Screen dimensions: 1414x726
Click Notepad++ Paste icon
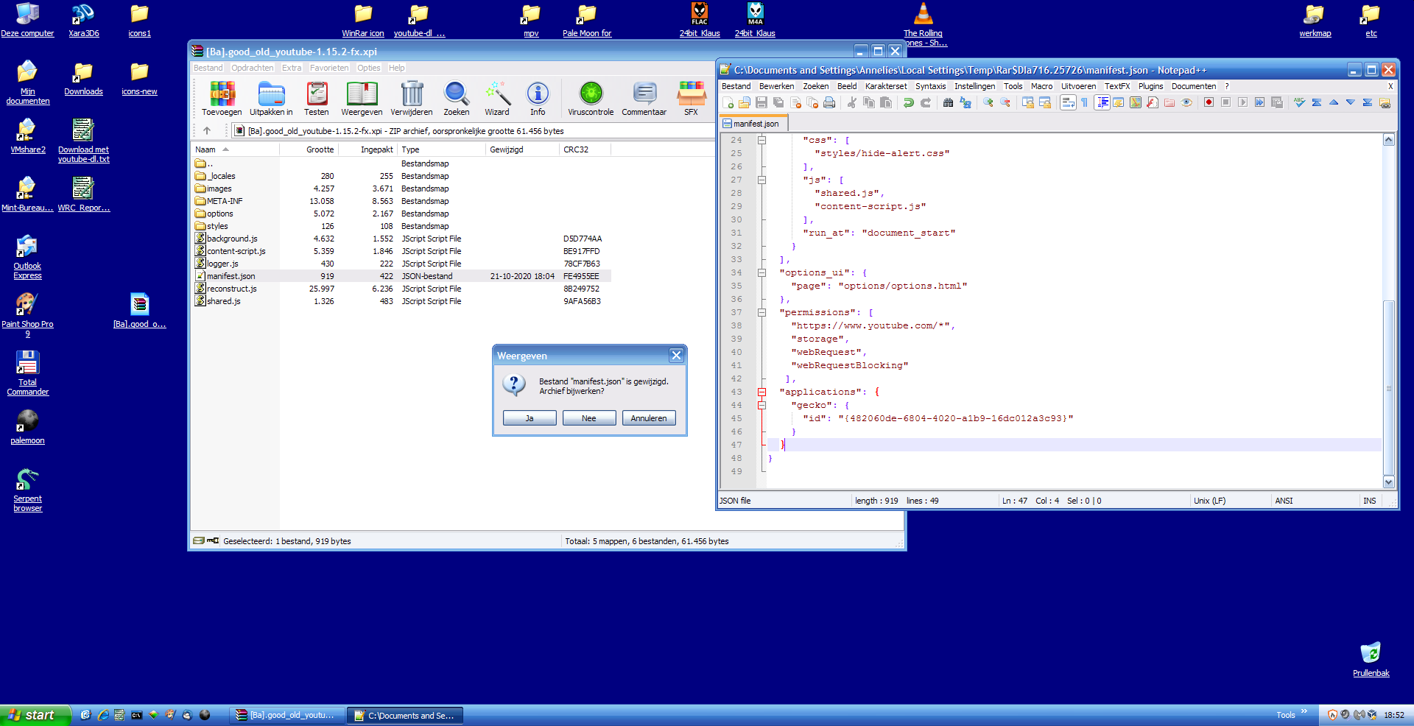[x=886, y=102]
